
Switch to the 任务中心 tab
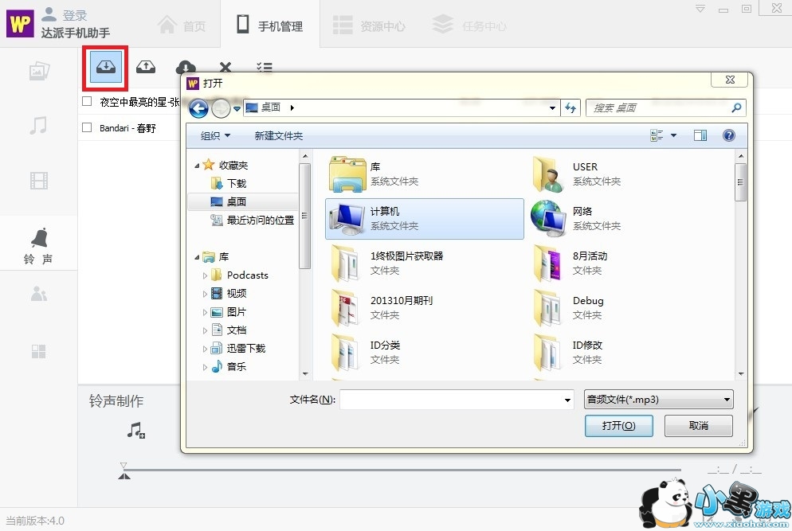[470, 25]
